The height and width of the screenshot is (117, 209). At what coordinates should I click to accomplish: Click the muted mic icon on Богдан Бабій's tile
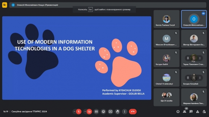pyautogui.click(x=176, y=53)
